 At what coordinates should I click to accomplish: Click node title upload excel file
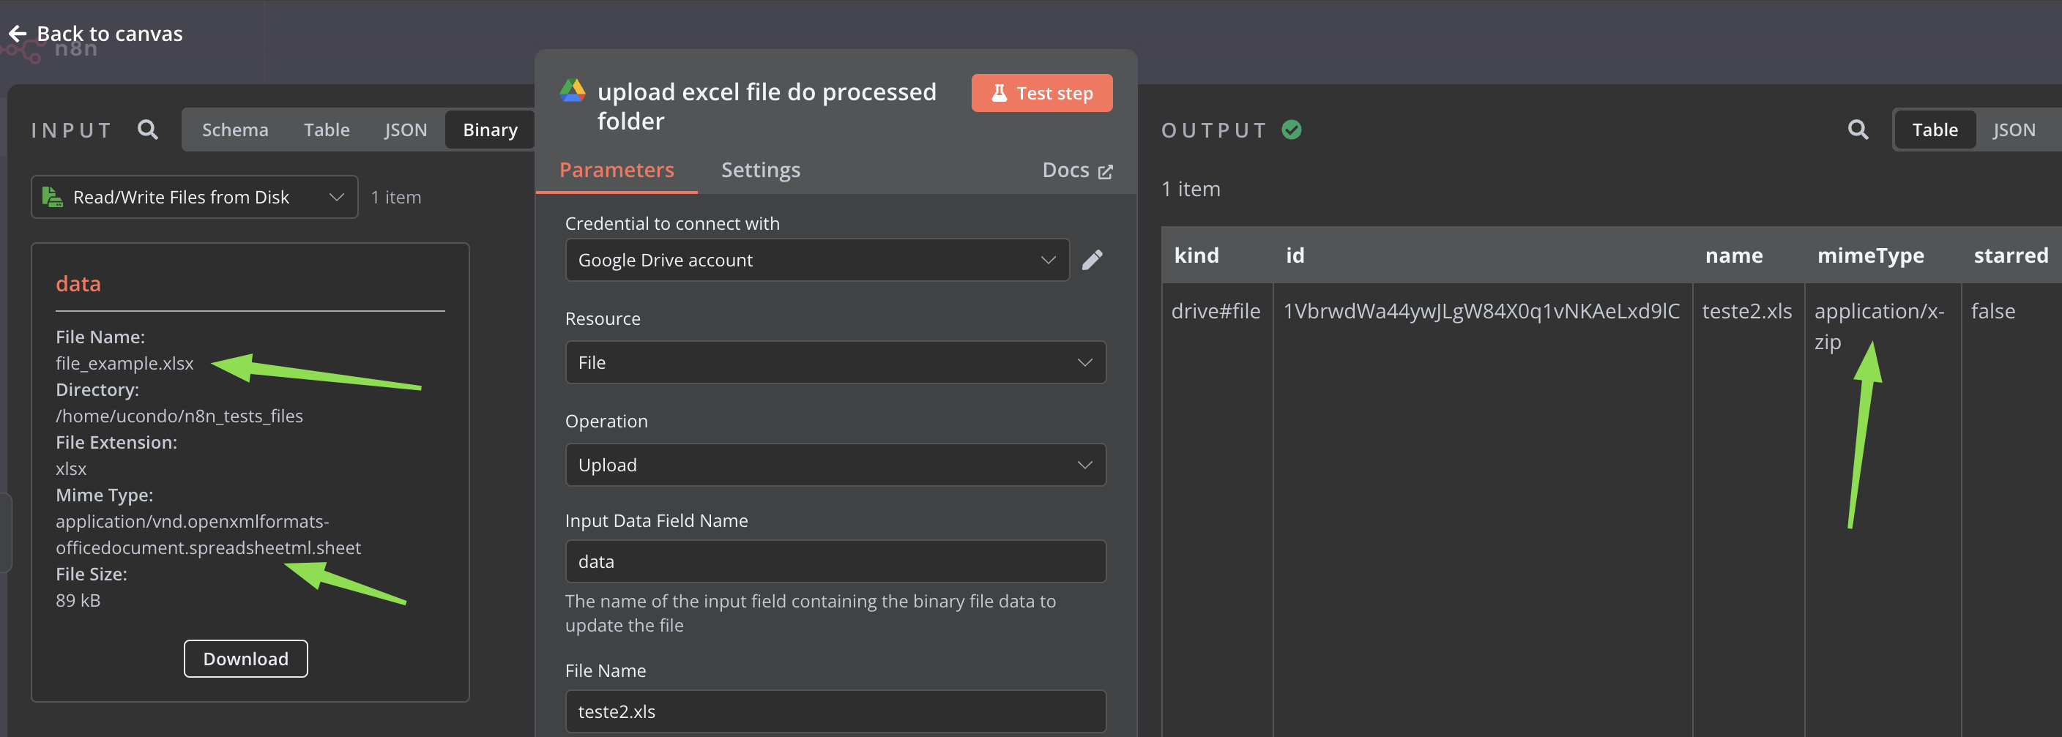point(767,105)
